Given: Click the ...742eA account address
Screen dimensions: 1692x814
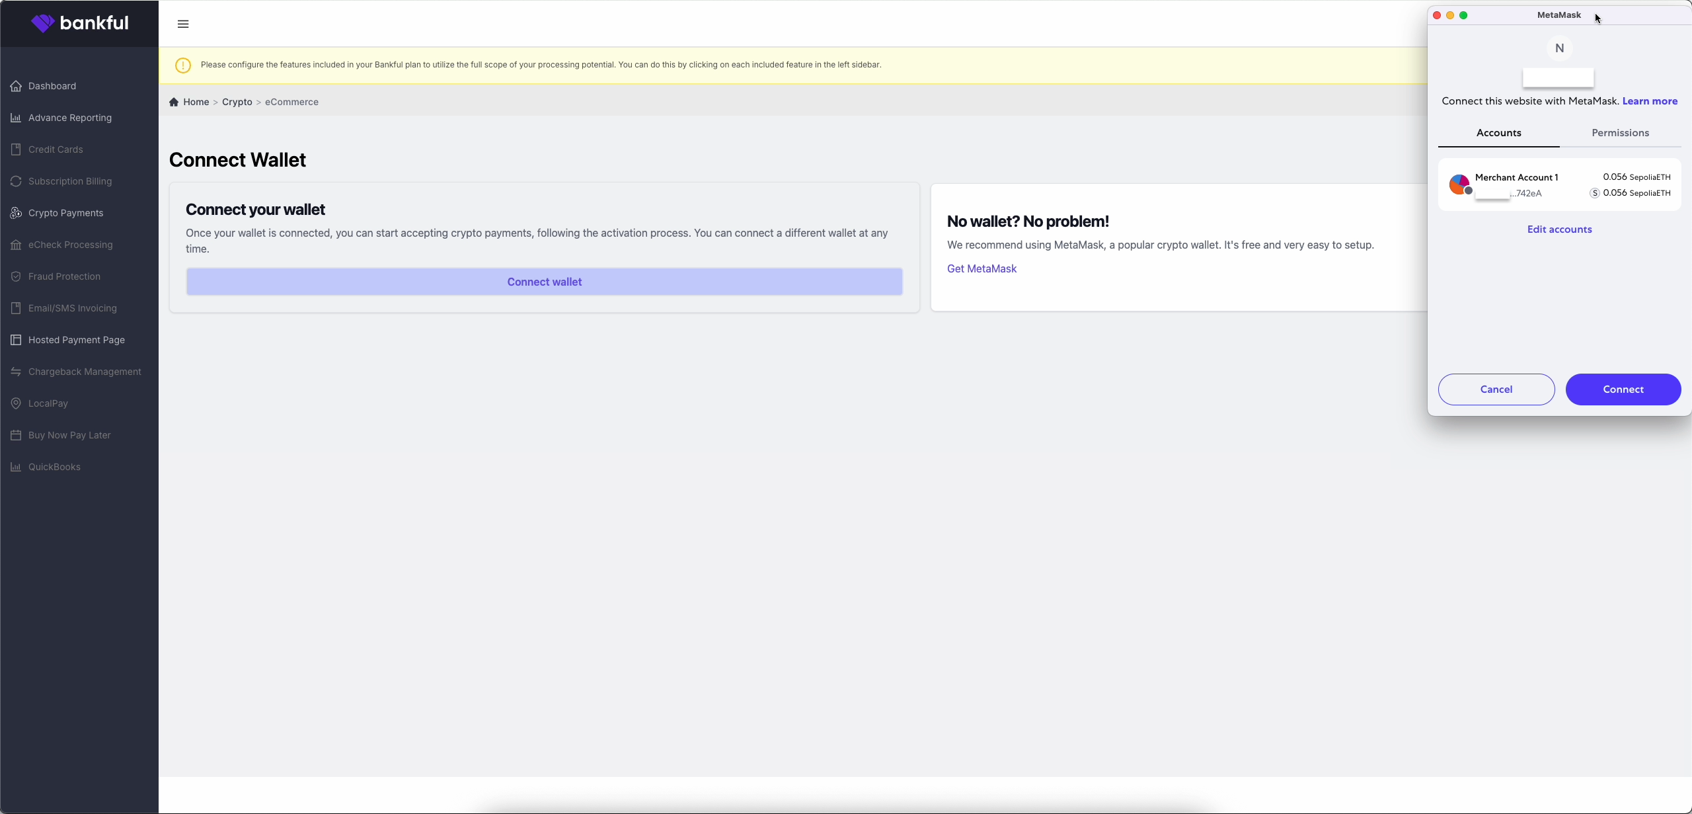Looking at the screenshot, I should pos(1525,193).
